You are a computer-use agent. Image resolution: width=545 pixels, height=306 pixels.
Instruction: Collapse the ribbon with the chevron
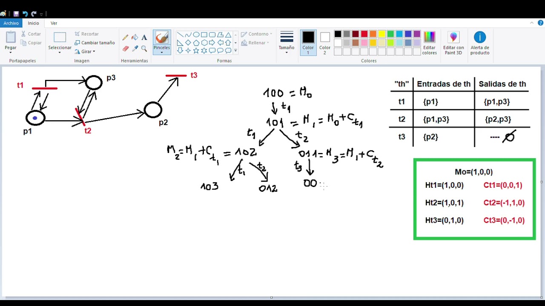point(532,23)
